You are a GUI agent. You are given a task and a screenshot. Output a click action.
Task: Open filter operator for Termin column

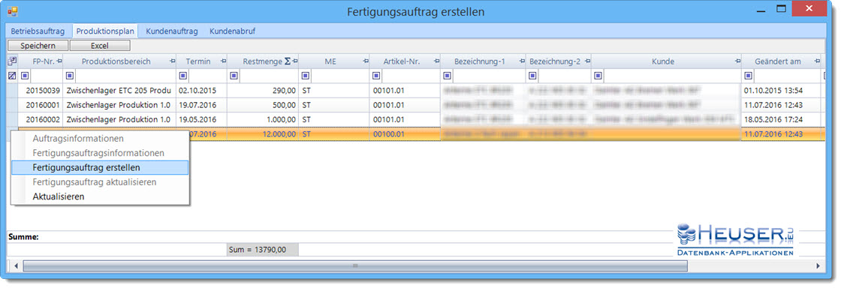pos(183,76)
